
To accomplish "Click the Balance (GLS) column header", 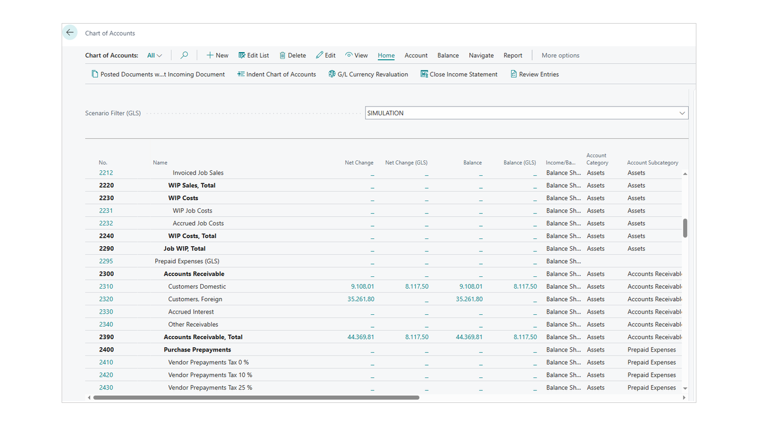I will (519, 162).
